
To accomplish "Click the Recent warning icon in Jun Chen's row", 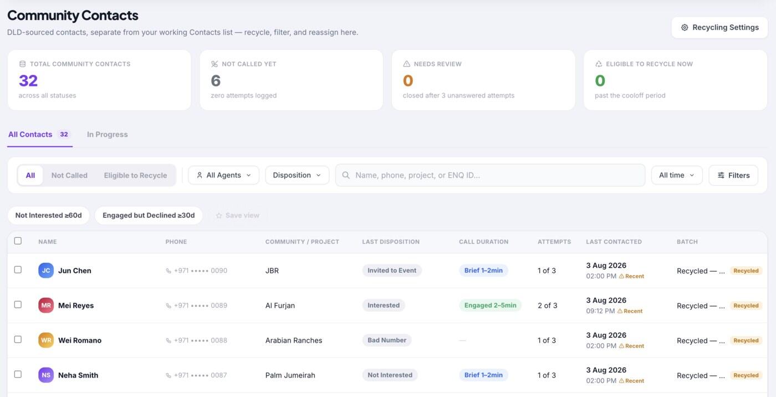I will (x=621, y=276).
